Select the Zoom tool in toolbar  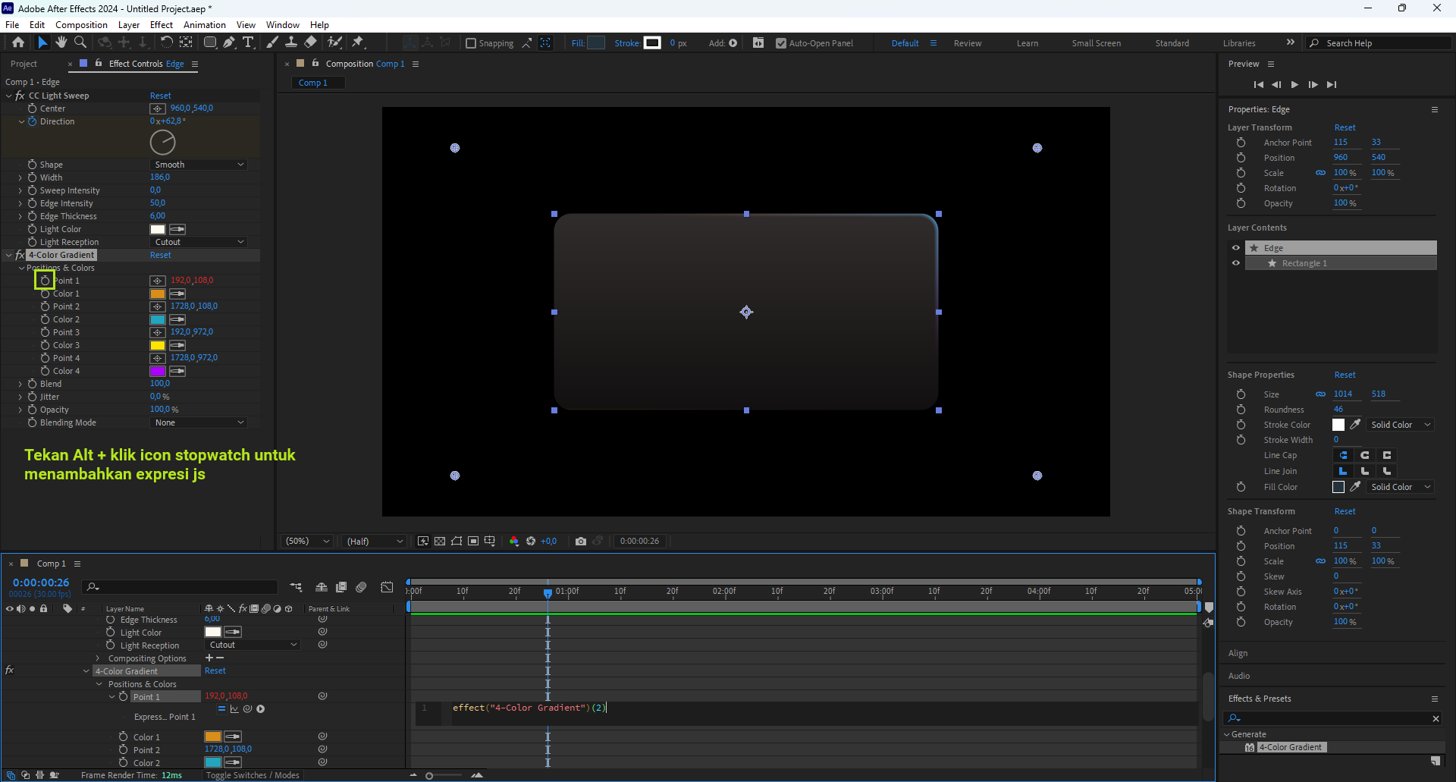point(80,42)
